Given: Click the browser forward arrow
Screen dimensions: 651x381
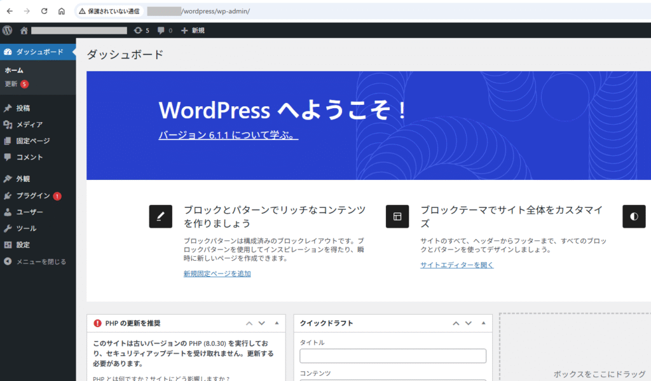Looking at the screenshot, I should tap(27, 11).
